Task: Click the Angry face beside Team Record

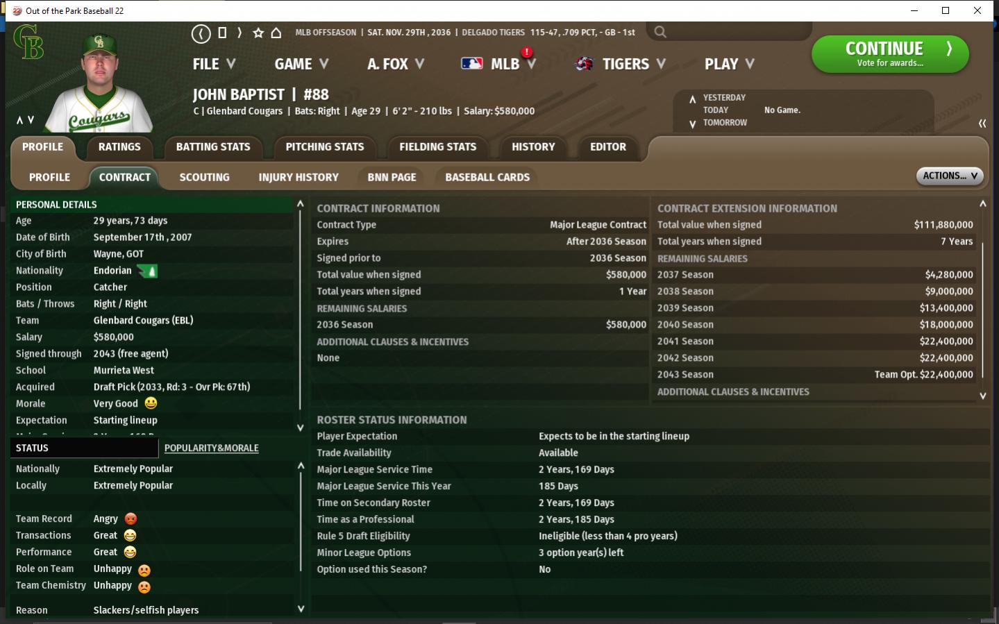Action: [x=131, y=518]
